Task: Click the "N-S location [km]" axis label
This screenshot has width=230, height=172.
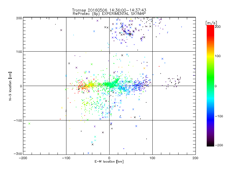Action: tap(10, 86)
